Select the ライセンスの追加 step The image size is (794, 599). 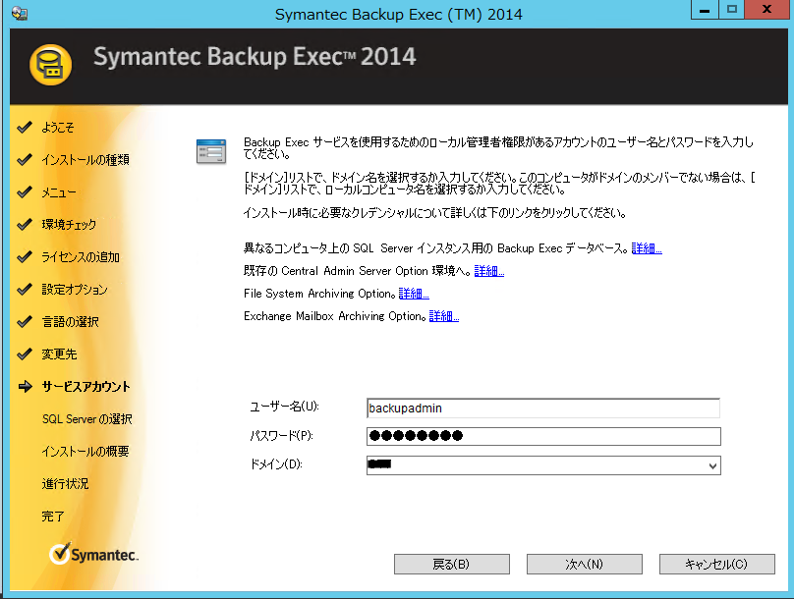(81, 257)
